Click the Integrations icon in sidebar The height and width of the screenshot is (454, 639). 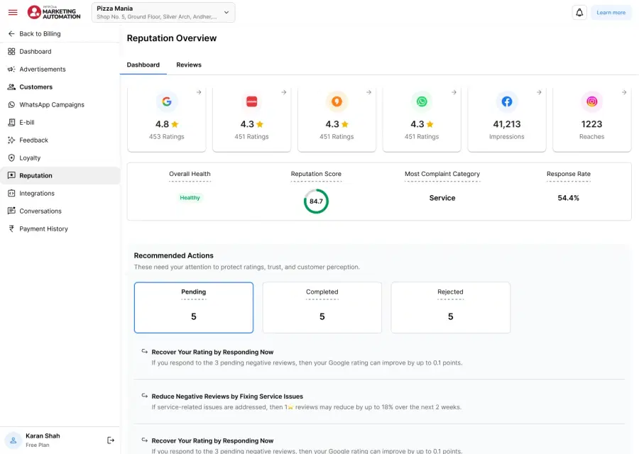(x=11, y=194)
